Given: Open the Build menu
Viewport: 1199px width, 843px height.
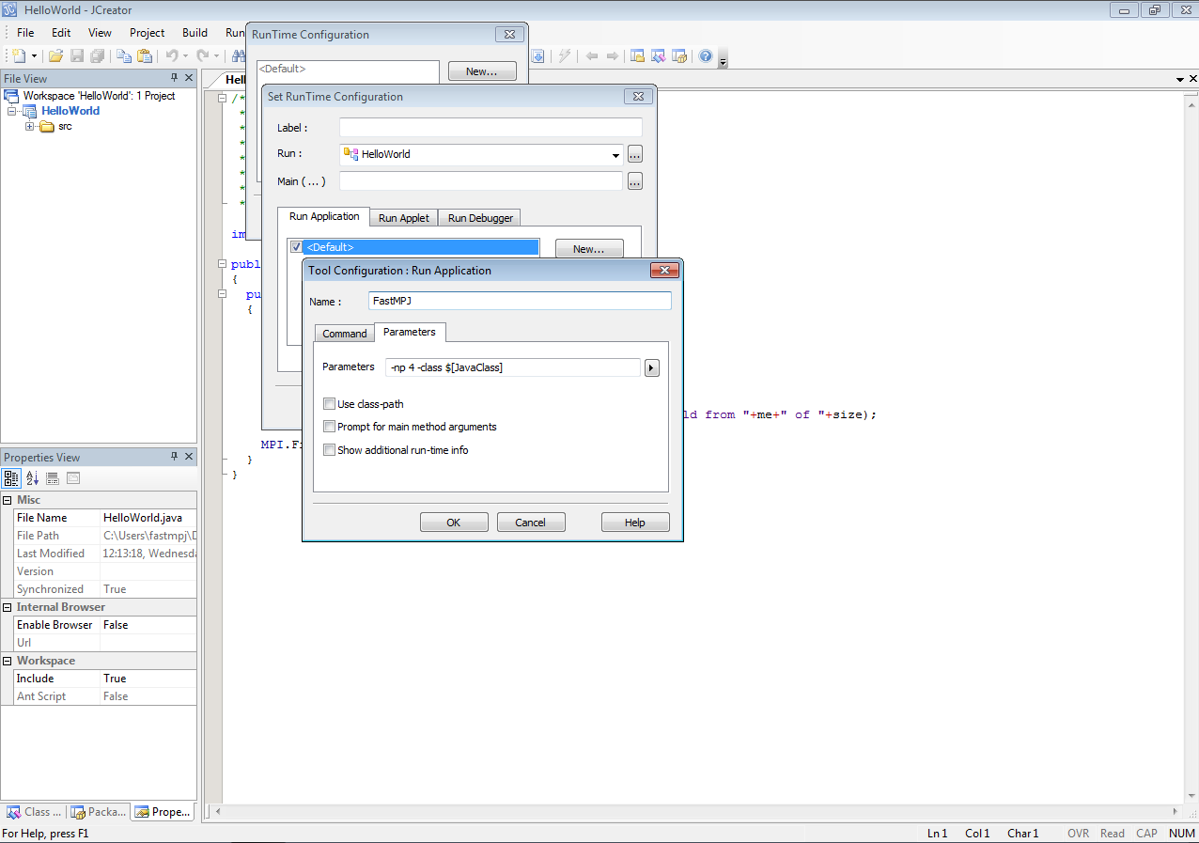Looking at the screenshot, I should [195, 33].
